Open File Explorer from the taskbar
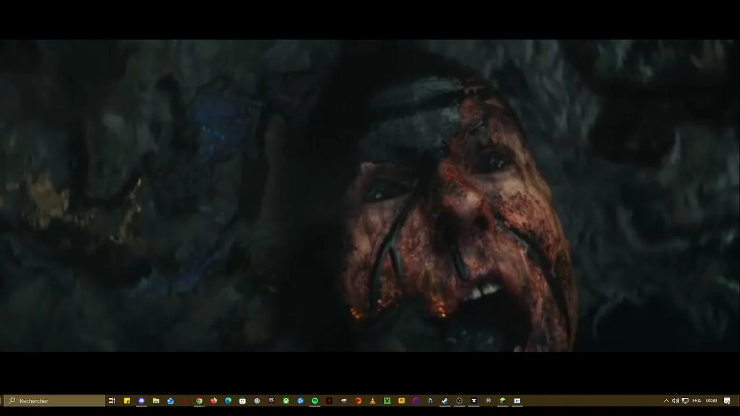740x416 pixels. click(156, 400)
